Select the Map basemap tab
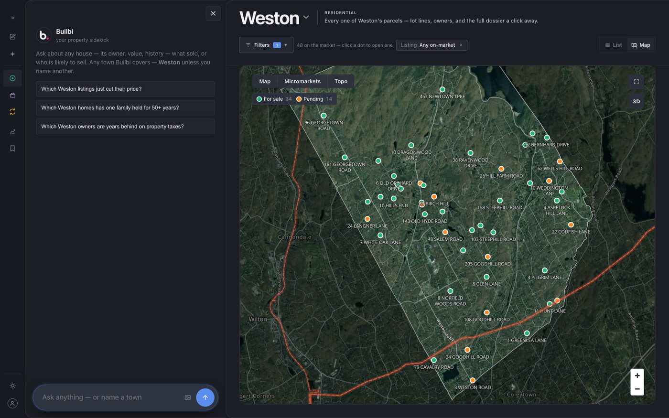 pos(265,81)
